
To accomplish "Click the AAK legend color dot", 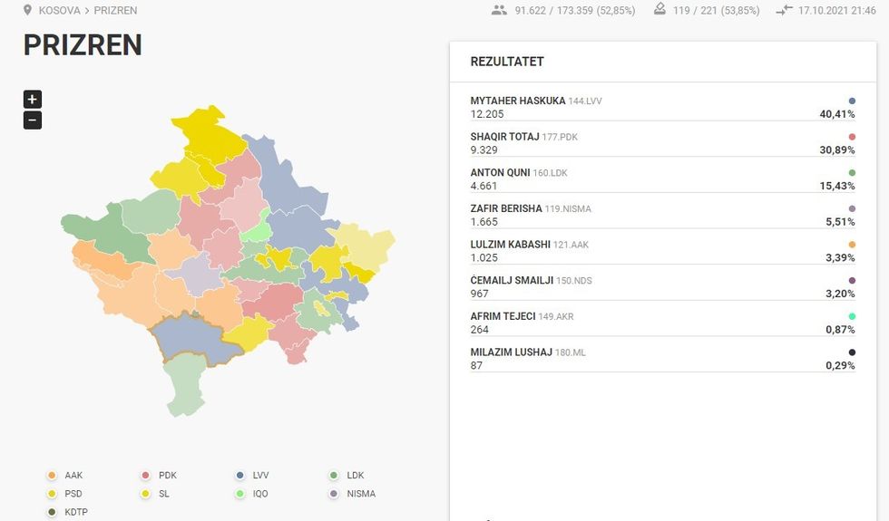I will [52, 476].
